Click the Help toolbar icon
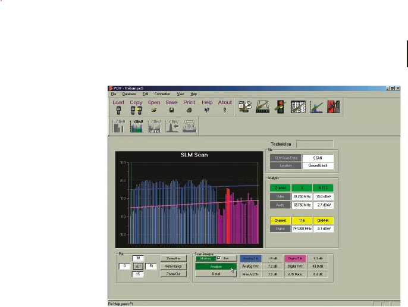408x307 pixels. (x=207, y=110)
